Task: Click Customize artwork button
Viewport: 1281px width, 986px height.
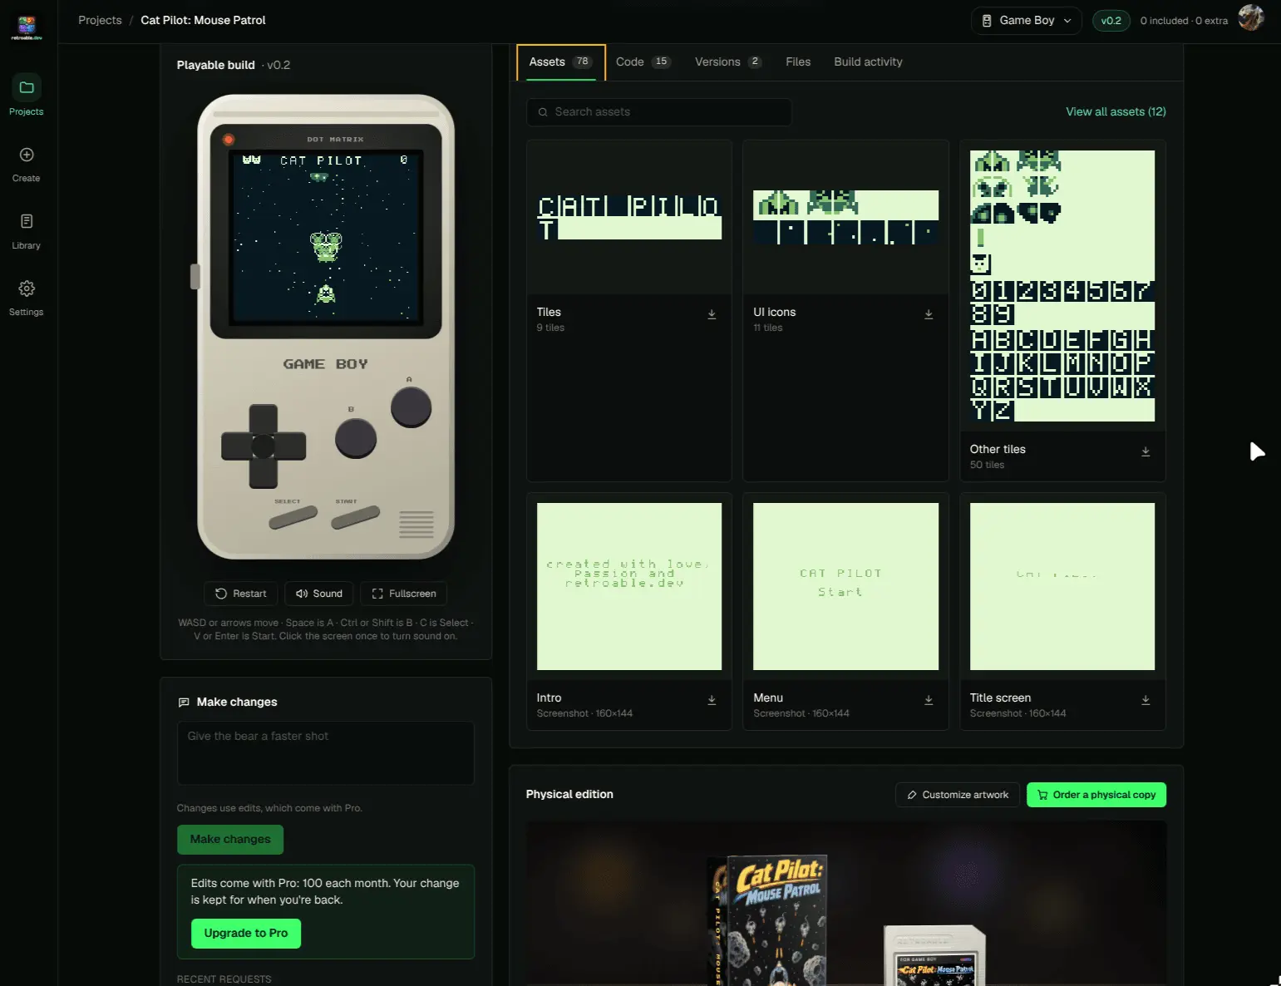Action: coord(958,795)
